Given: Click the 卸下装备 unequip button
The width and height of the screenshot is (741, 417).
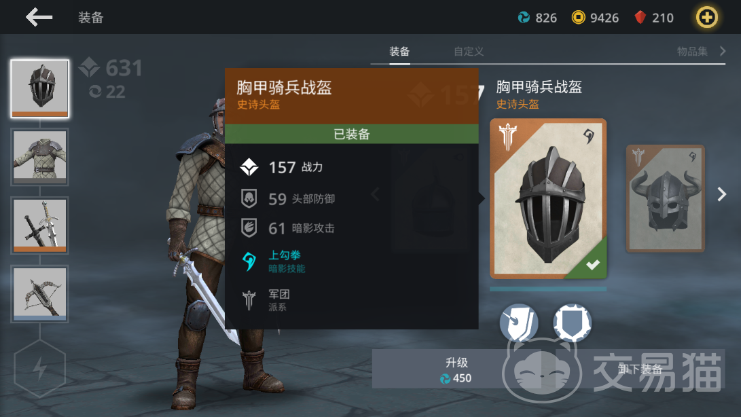Looking at the screenshot, I should [x=640, y=369].
